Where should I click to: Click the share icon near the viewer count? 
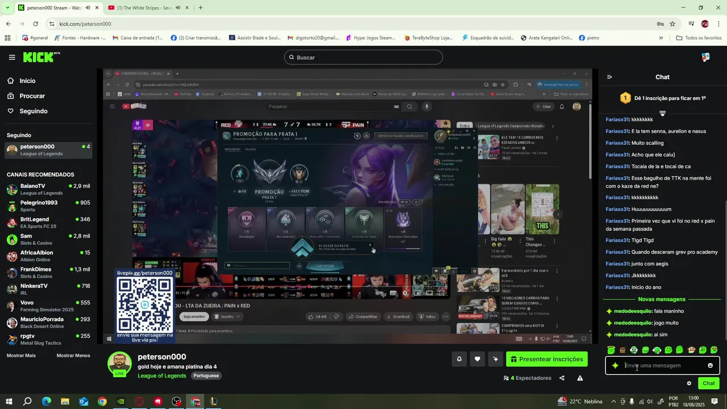(x=562, y=378)
